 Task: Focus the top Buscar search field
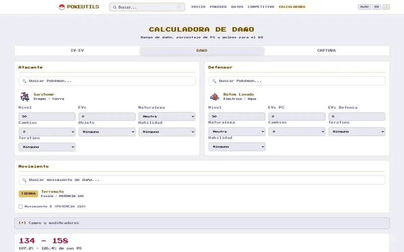click(x=147, y=7)
